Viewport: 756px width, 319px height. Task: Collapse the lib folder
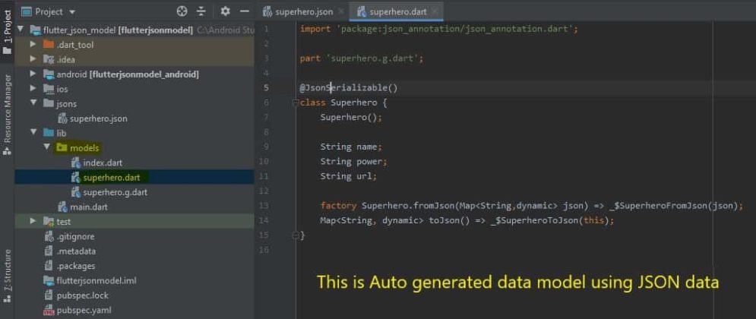point(33,132)
